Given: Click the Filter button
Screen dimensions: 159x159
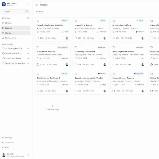Looking at the screenshot, I should coord(40,12).
